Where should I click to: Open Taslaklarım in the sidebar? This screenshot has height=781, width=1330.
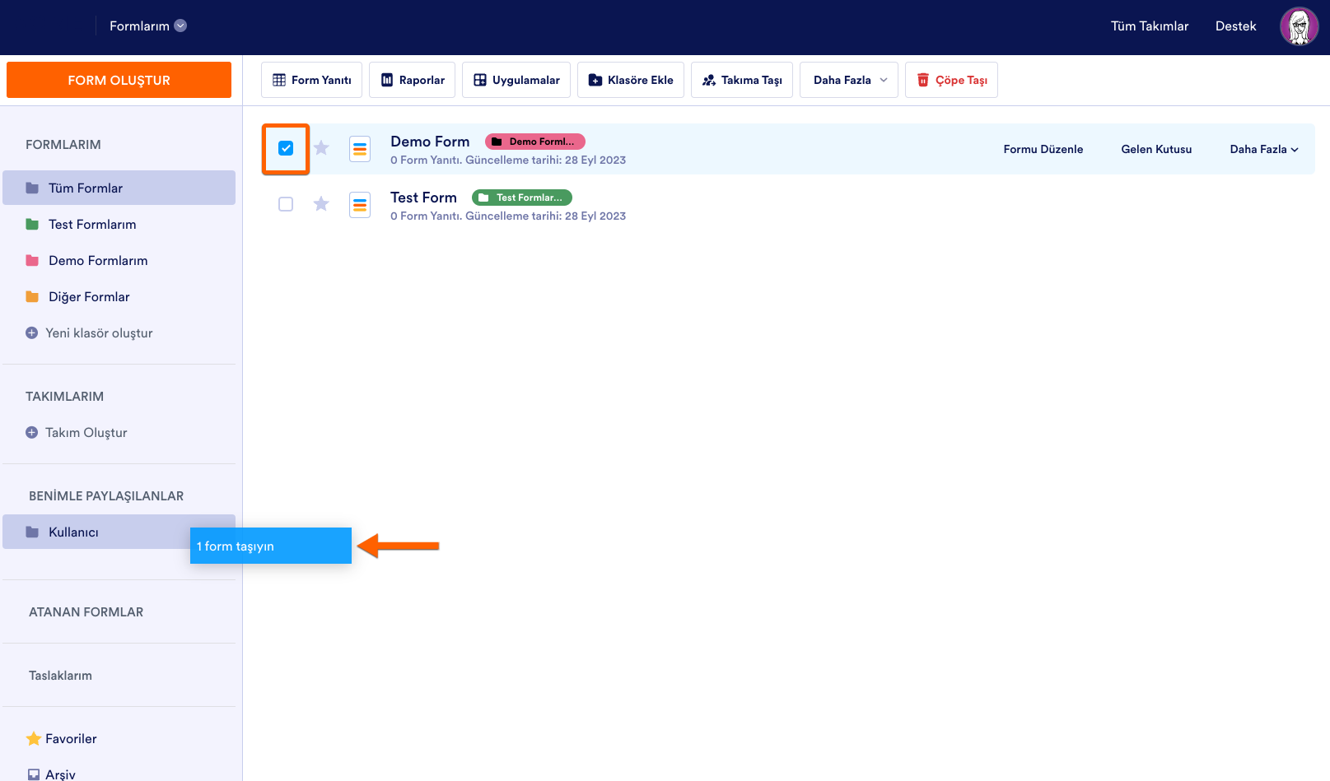coord(60,676)
